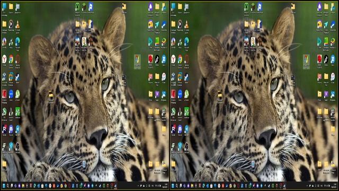Open Steam shortcut on the right desktop
This screenshot has height=191, width=339.
187,76
